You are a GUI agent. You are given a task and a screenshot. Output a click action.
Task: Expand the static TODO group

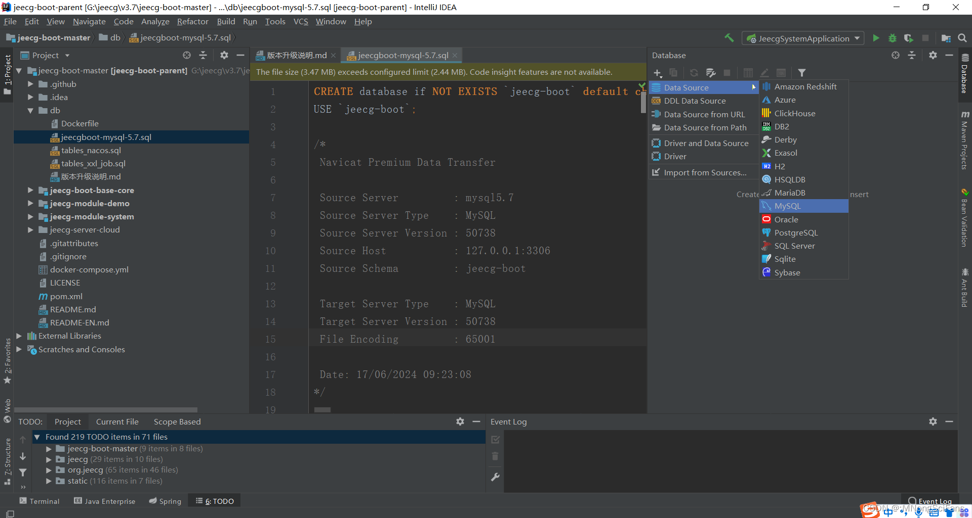[x=49, y=481]
